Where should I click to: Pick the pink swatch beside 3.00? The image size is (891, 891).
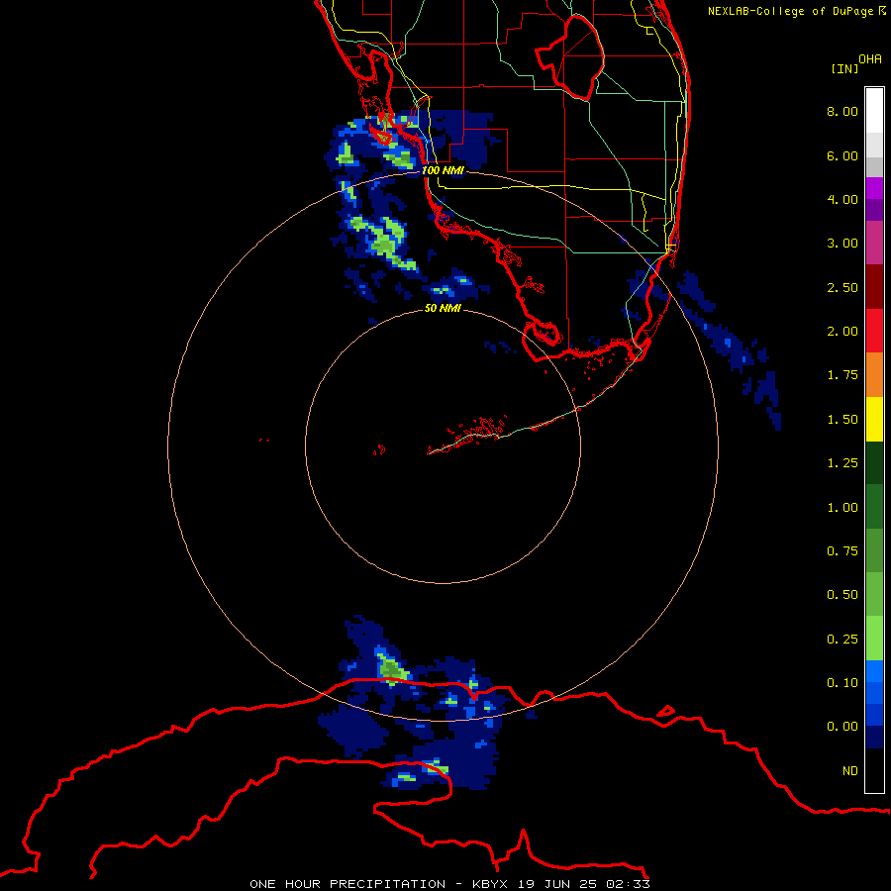pos(874,244)
